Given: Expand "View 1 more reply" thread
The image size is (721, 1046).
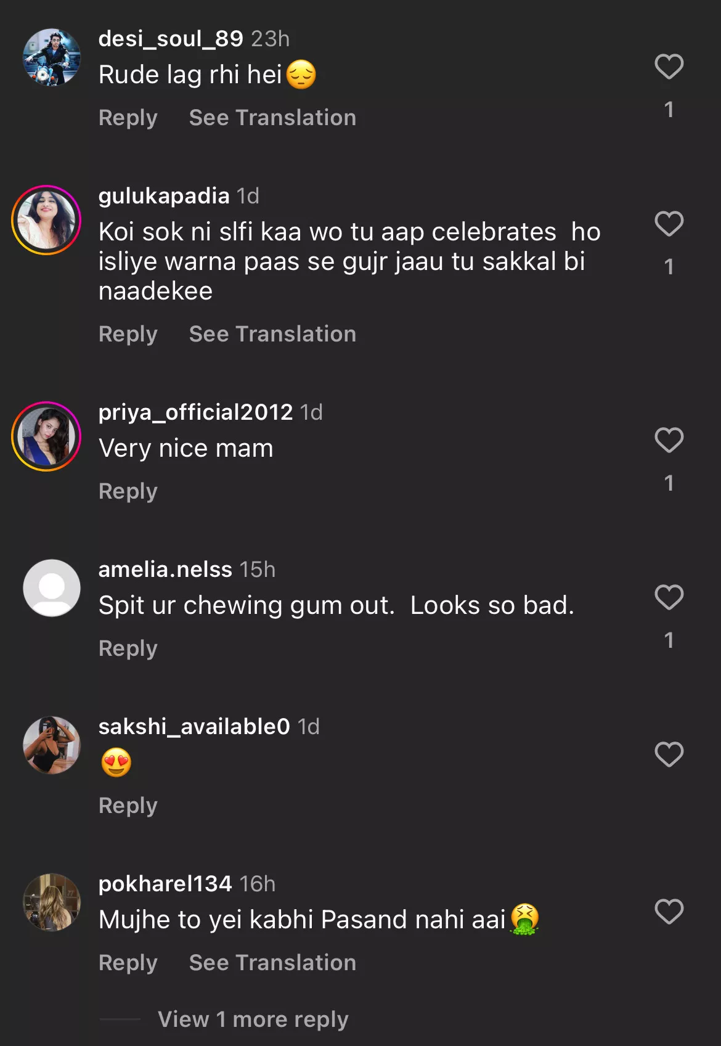Looking at the screenshot, I should tap(253, 1019).
